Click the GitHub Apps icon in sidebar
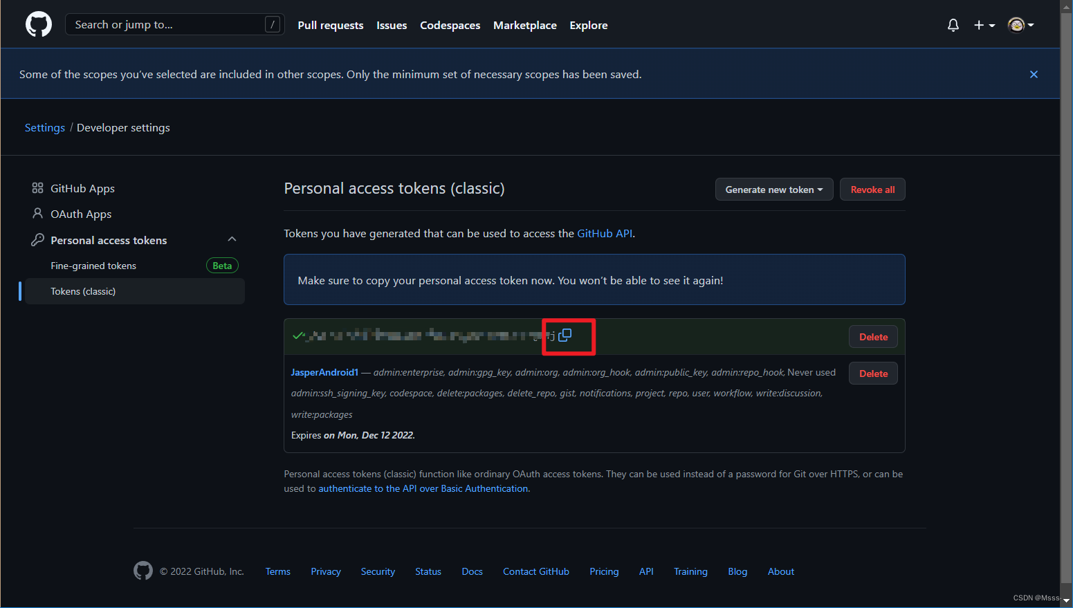This screenshot has width=1073, height=608. click(x=37, y=188)
